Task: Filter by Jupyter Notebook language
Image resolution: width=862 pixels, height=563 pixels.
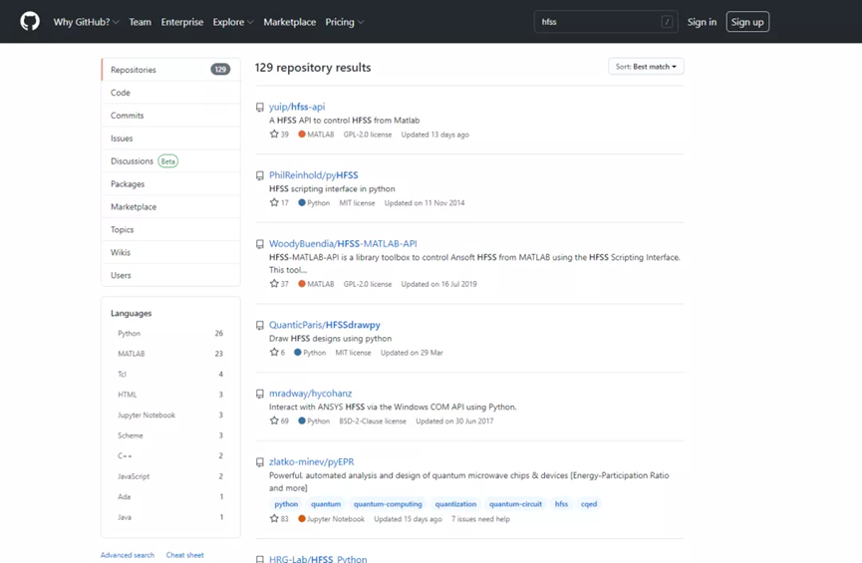Action: (170, 416)
